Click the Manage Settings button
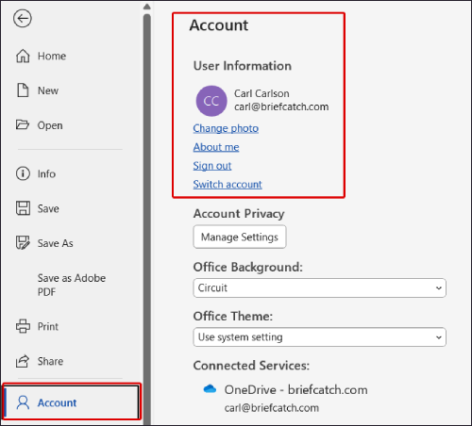 pos(240,237)
